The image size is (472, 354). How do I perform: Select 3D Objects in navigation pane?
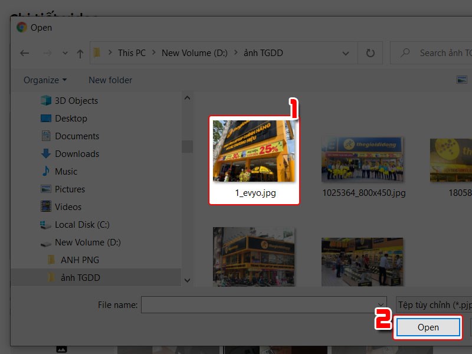pyautogui.click(x=76, y=100)
